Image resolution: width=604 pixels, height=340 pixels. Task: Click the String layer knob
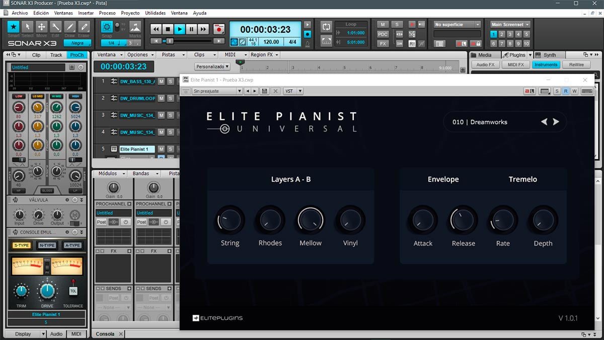tap(230, 220)
